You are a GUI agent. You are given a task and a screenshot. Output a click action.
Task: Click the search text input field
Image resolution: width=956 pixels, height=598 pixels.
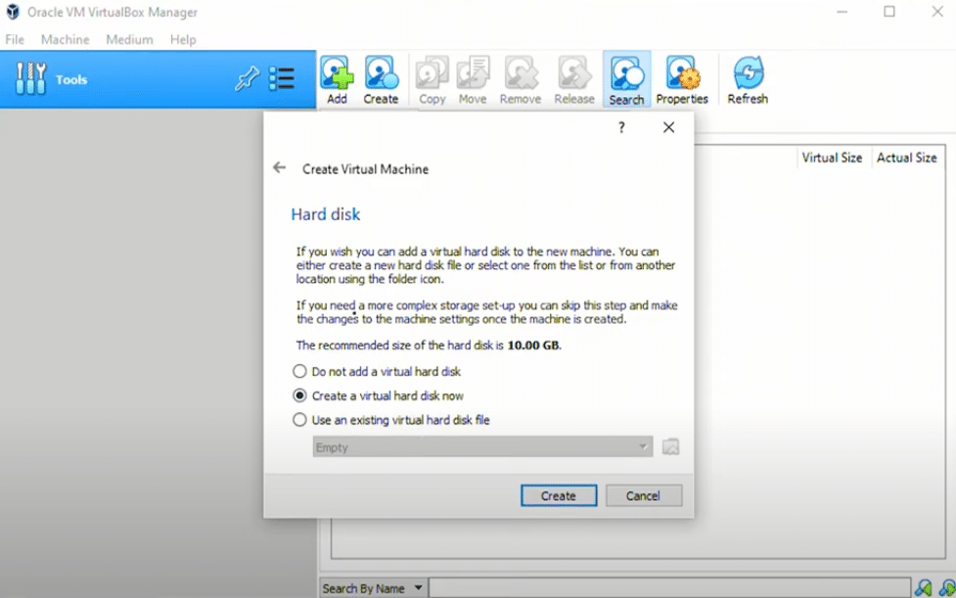pyautogui.click(x=665, y=588)
